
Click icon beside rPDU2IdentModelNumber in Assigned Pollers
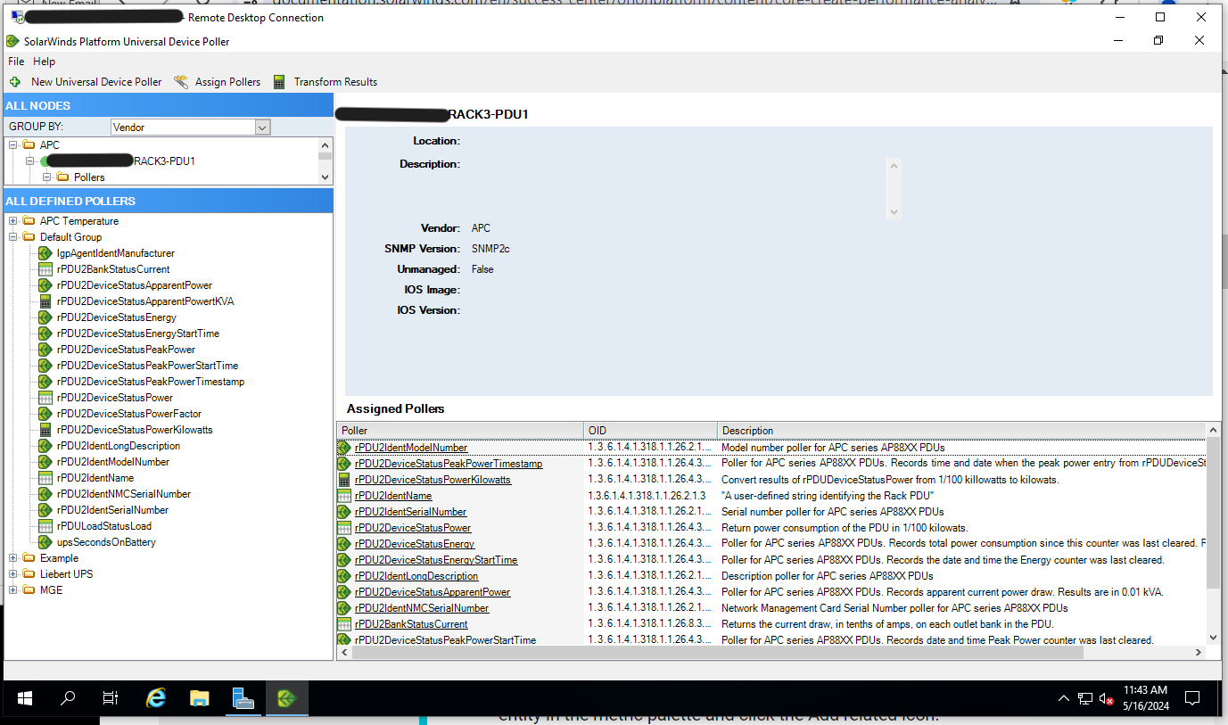344,448
